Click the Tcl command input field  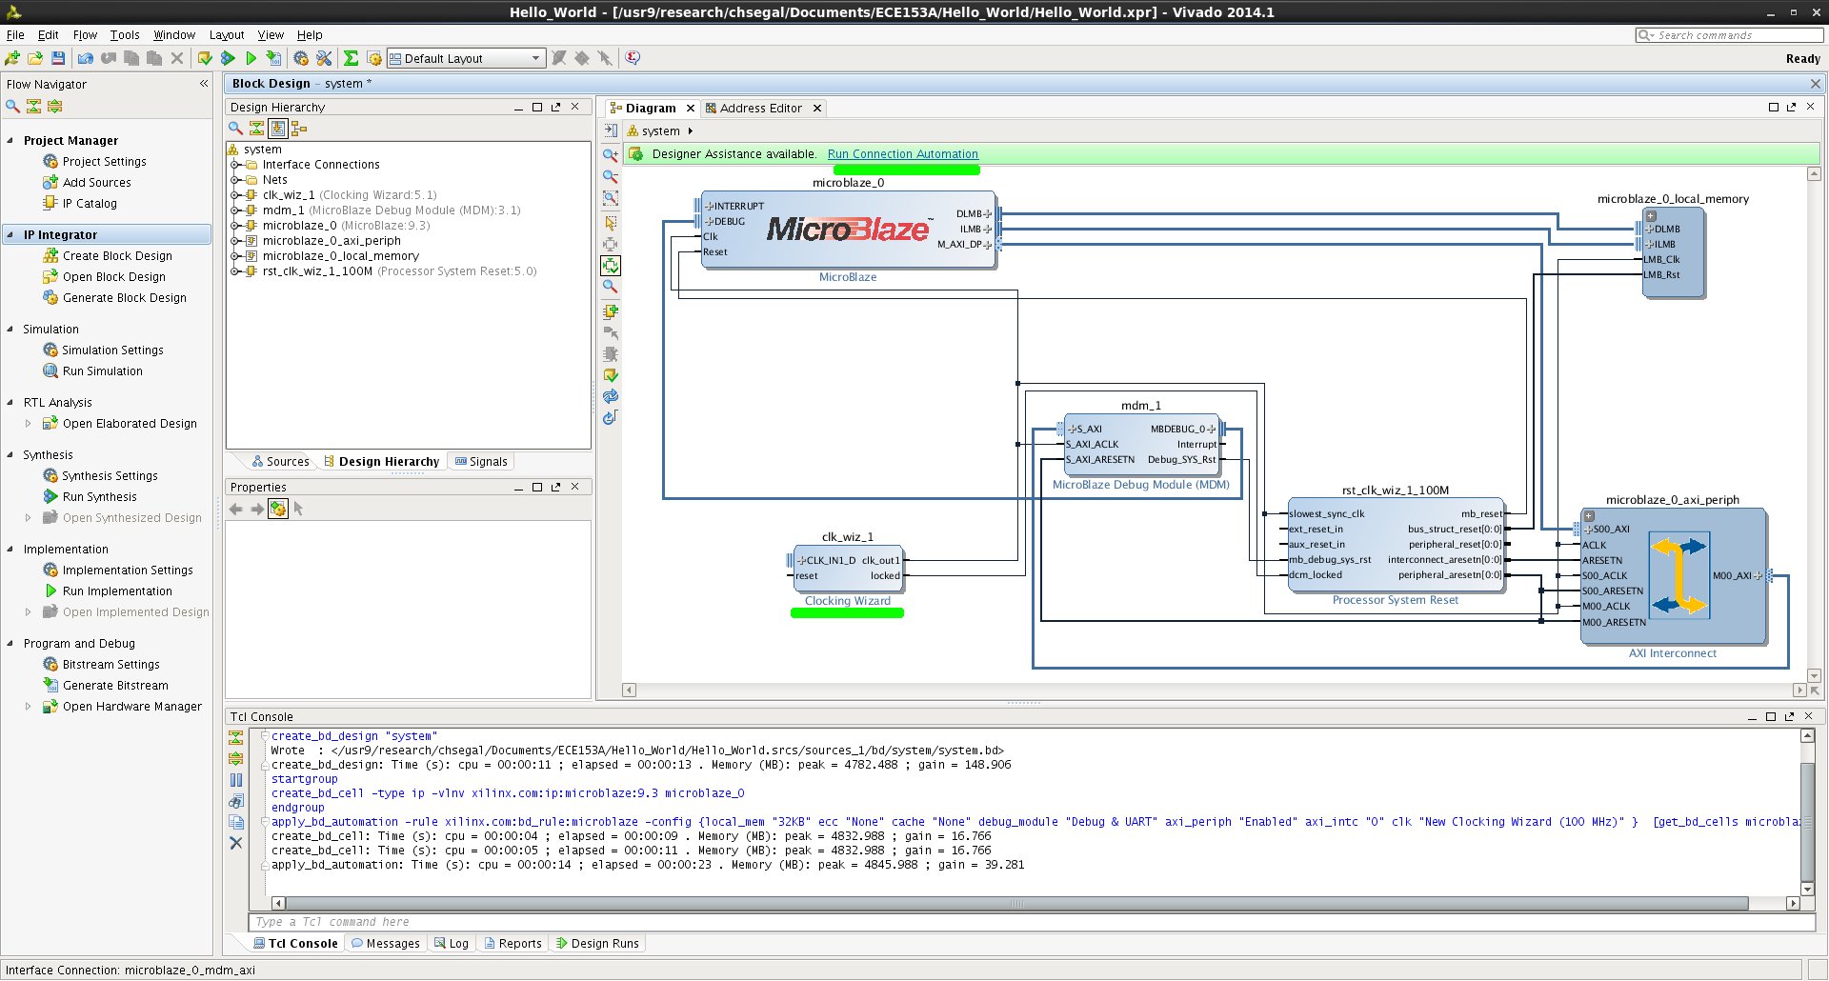tap(1032, 922)
